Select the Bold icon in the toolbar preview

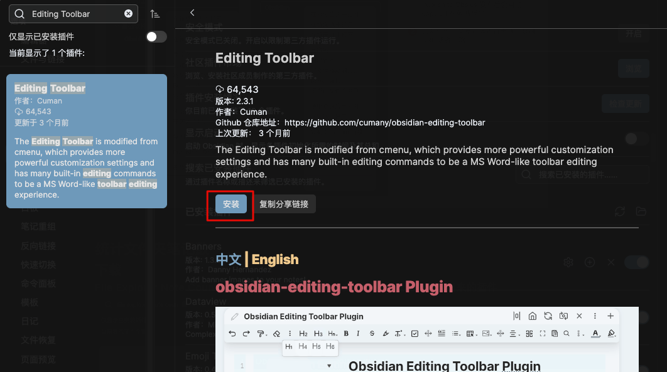[346, 334]
